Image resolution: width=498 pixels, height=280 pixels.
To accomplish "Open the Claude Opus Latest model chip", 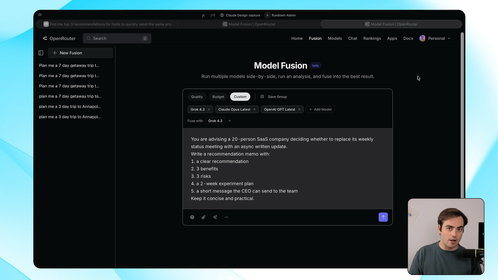I will tap(234, 110).
